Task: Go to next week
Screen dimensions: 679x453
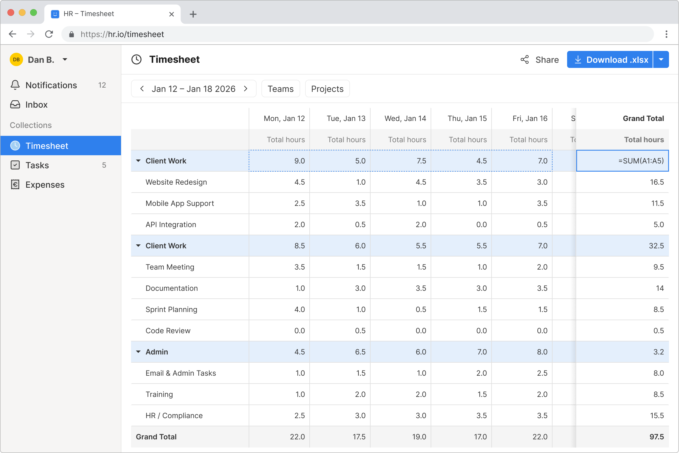Action: coord(246,89)
